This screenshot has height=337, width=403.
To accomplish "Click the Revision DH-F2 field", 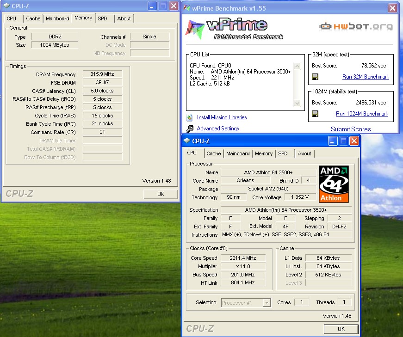I will 339,227.
